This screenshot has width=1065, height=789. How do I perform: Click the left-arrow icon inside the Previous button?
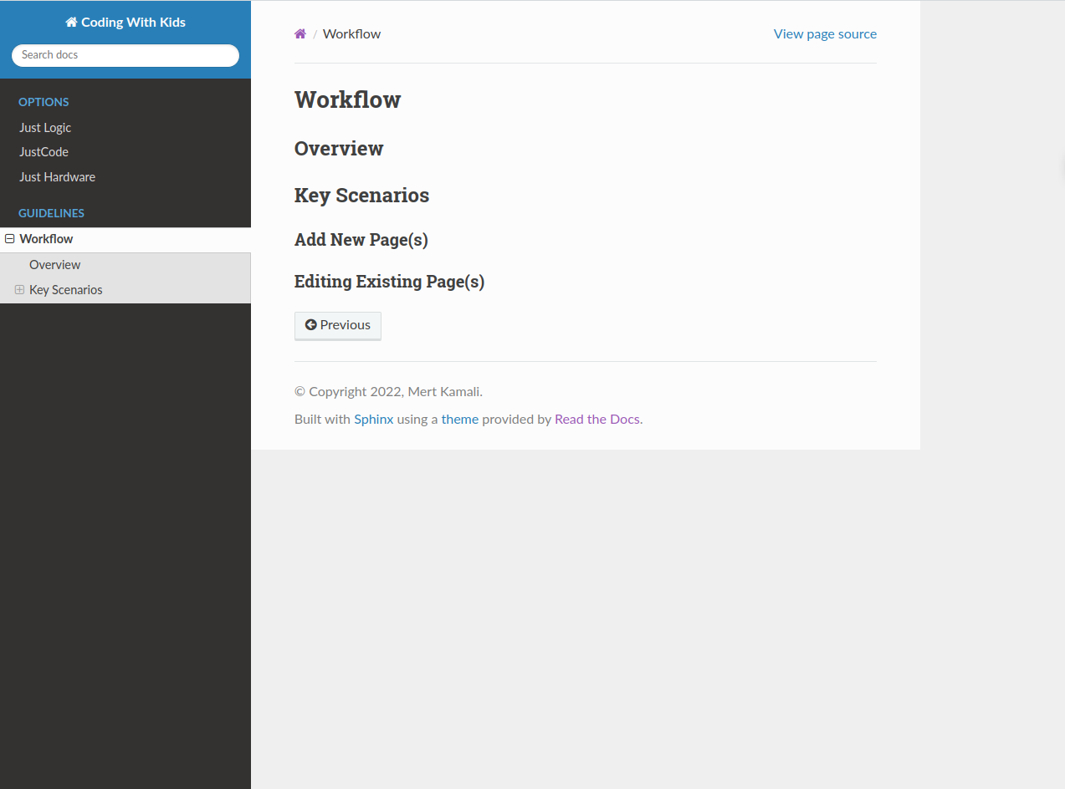click(x=311, y=325)
